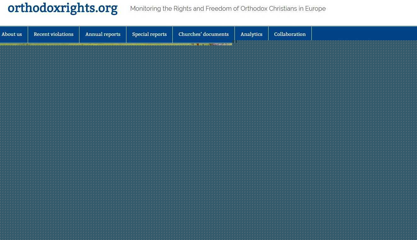Image resolution: width=417 pixels, height=240 pixels.
Task: Click the thin line above the navigation bar
Action: pos(208,26)
